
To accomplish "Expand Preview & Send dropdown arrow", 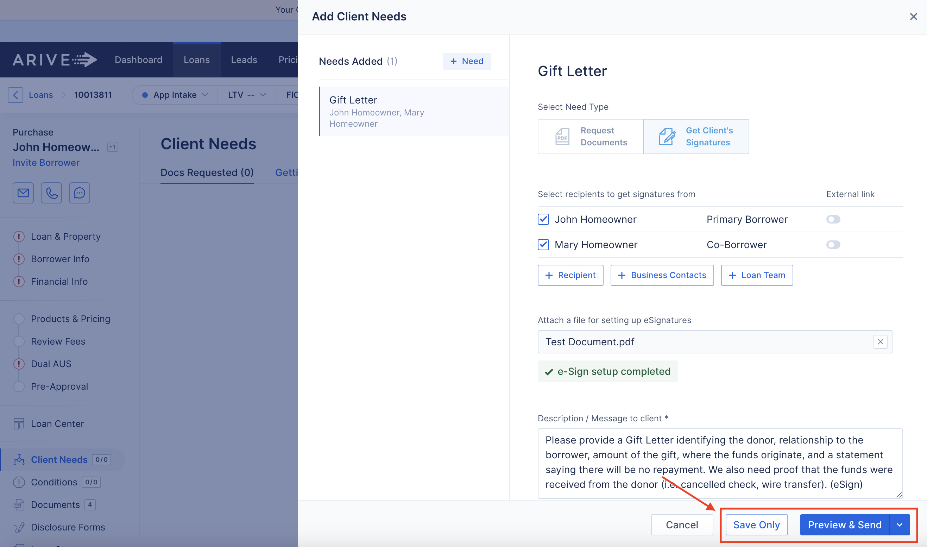I will (x=899, y=524).
